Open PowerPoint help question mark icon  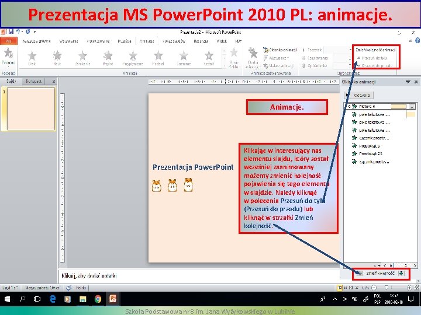(x=417, y=40)
